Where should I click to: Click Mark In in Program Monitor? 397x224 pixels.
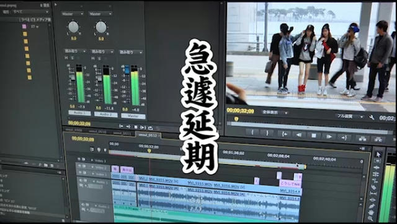pyautogui.click(x=252, y=132)
